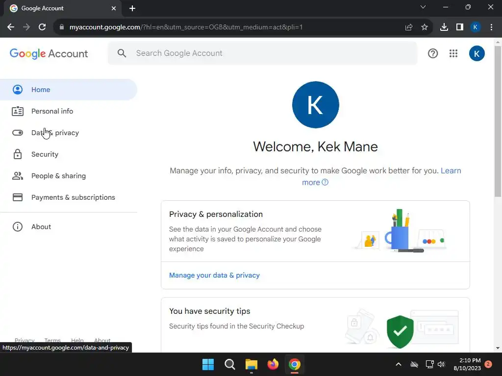Open Chrome three-dot menu
This screenshot has width=502, height=376.
pos(491,27)
